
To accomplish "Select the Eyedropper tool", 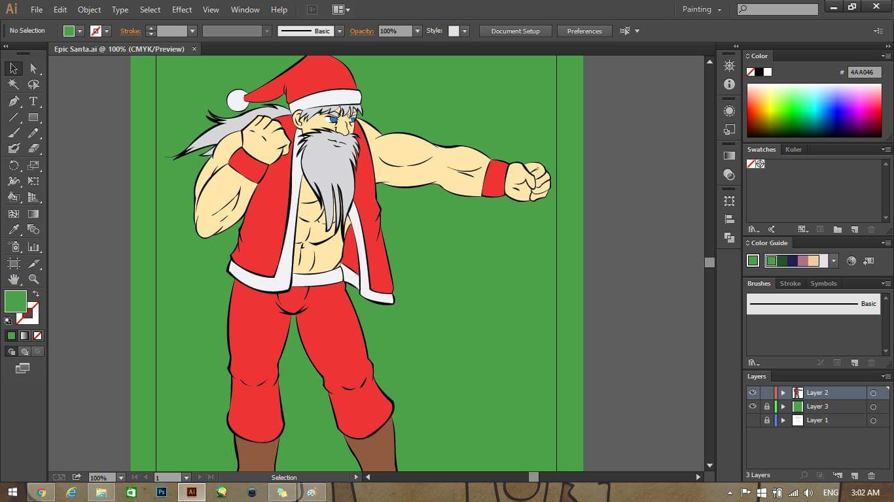I will tap(13, 229).
